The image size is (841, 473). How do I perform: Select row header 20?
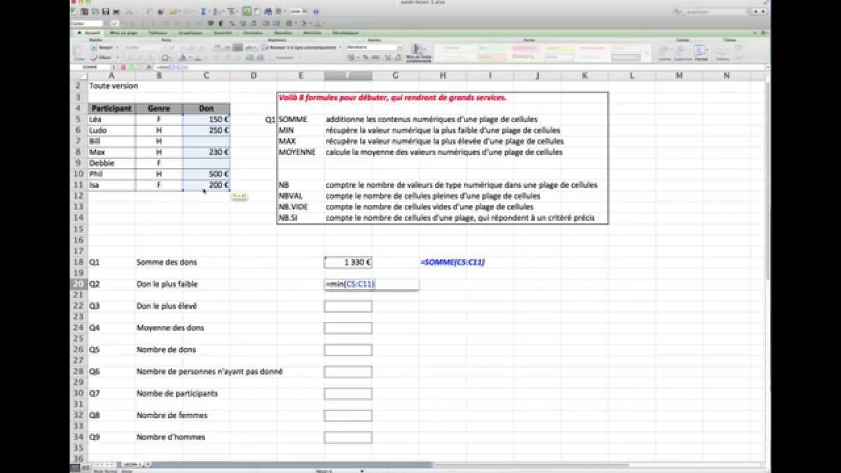(x=78, y=284)
